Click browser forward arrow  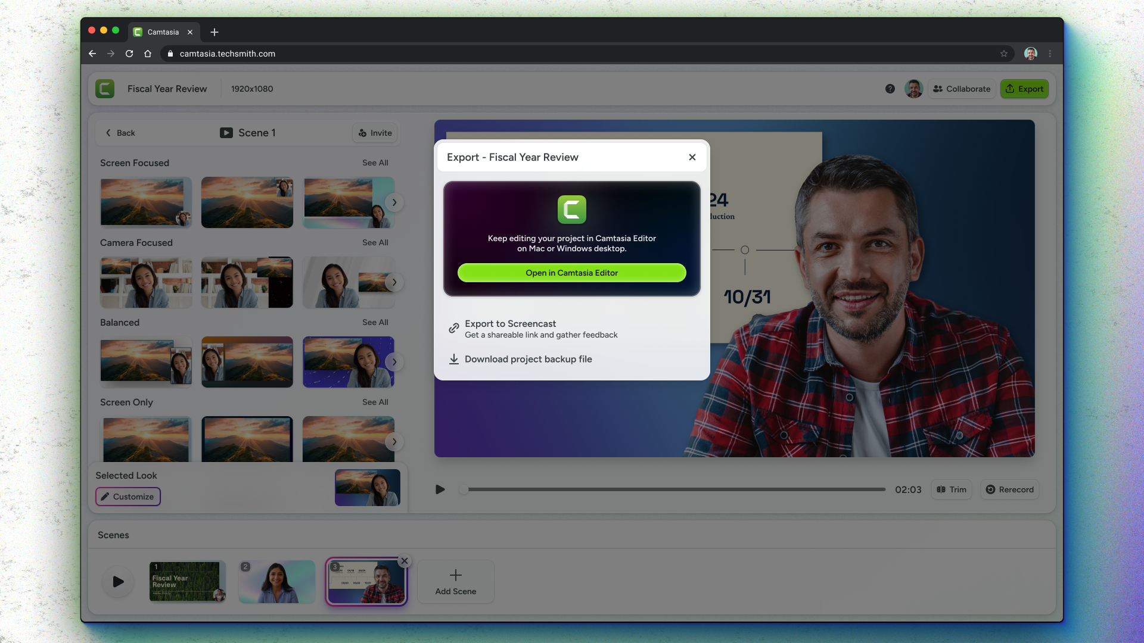click(x=111, y=54)
